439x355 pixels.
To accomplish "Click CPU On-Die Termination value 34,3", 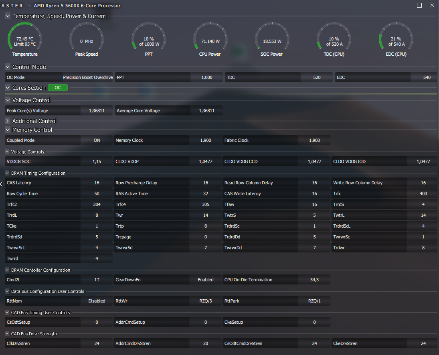I will click(314, 280).
